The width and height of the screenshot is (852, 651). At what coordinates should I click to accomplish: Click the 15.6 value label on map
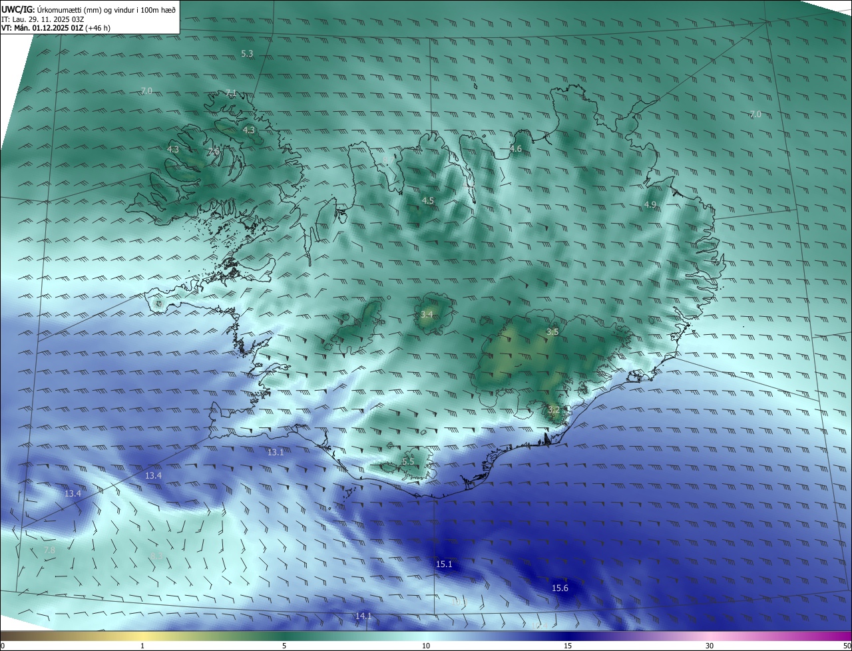point(560,588)
